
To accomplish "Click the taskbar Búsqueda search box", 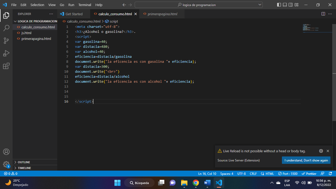I will pyautogui.click(x=139, y=183).
